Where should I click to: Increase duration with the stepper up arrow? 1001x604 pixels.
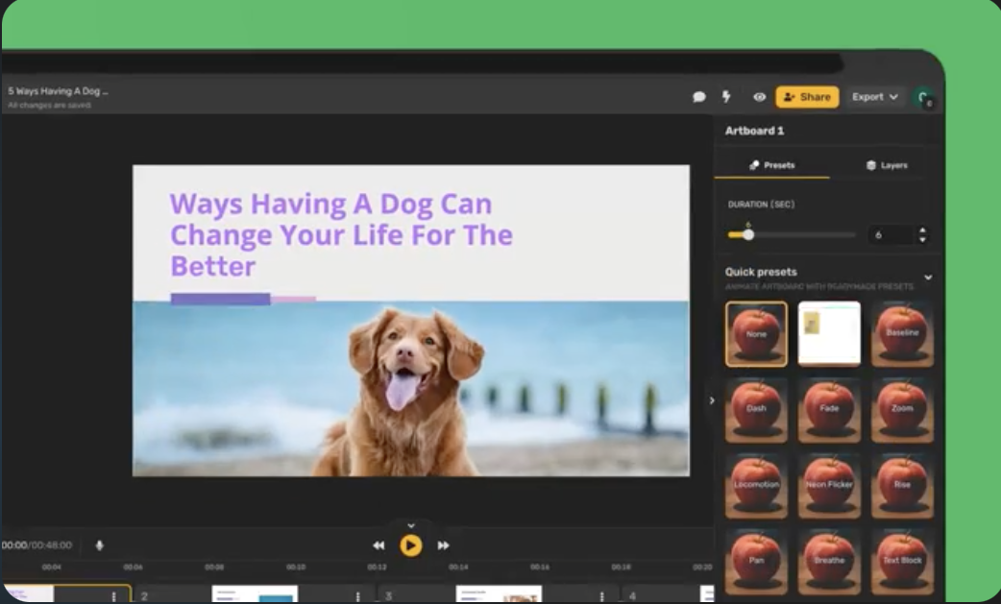[920, 230]
